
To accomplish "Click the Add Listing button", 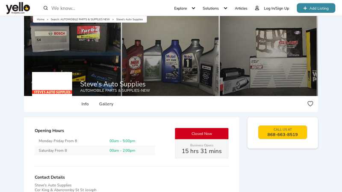I will [x=316, y=8].
